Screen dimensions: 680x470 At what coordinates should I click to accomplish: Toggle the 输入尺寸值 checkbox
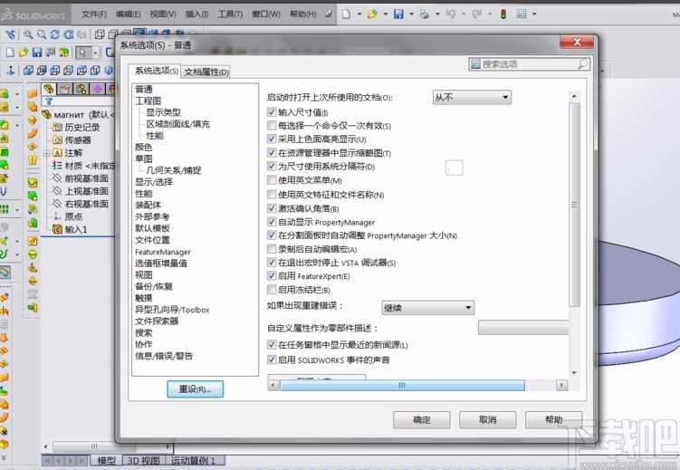tap(272, 112)
